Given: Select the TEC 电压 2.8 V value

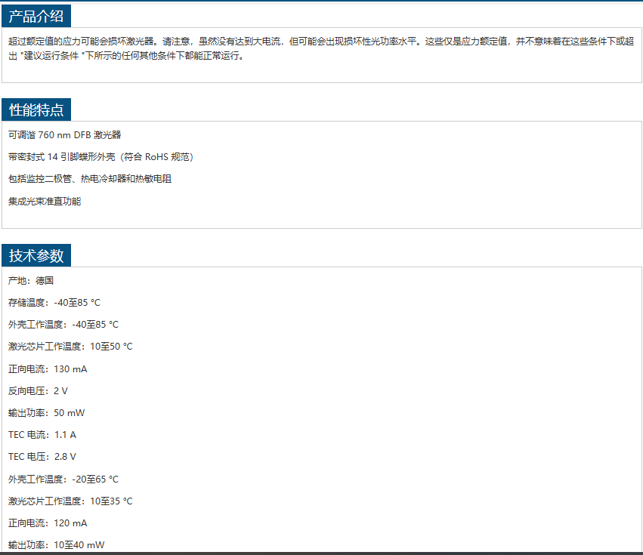Looking at the screenshot, I should (42, 457).
